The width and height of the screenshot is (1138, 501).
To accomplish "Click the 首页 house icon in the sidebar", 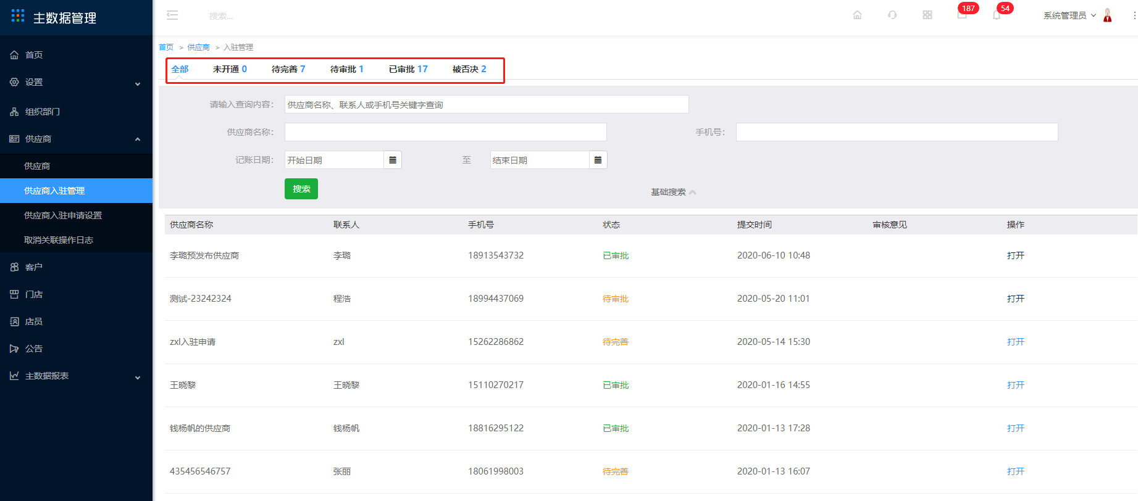I will [x=14, y=55].
